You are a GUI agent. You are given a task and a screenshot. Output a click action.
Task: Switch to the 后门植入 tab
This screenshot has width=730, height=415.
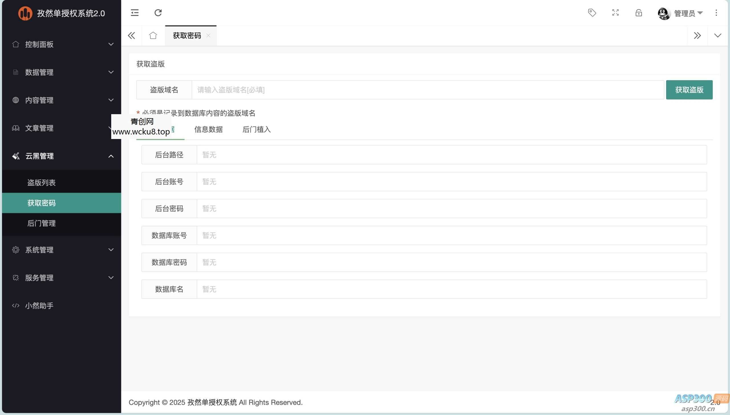(256, 129)
